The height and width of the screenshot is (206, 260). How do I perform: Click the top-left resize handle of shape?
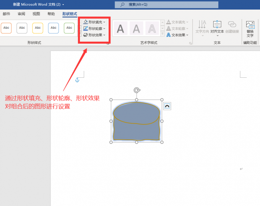click(111, 100)
